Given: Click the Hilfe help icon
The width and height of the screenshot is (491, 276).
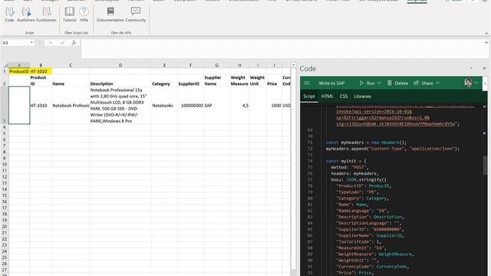Looking at the screenshot, I should pyautogui.click(x=84, y=12).
